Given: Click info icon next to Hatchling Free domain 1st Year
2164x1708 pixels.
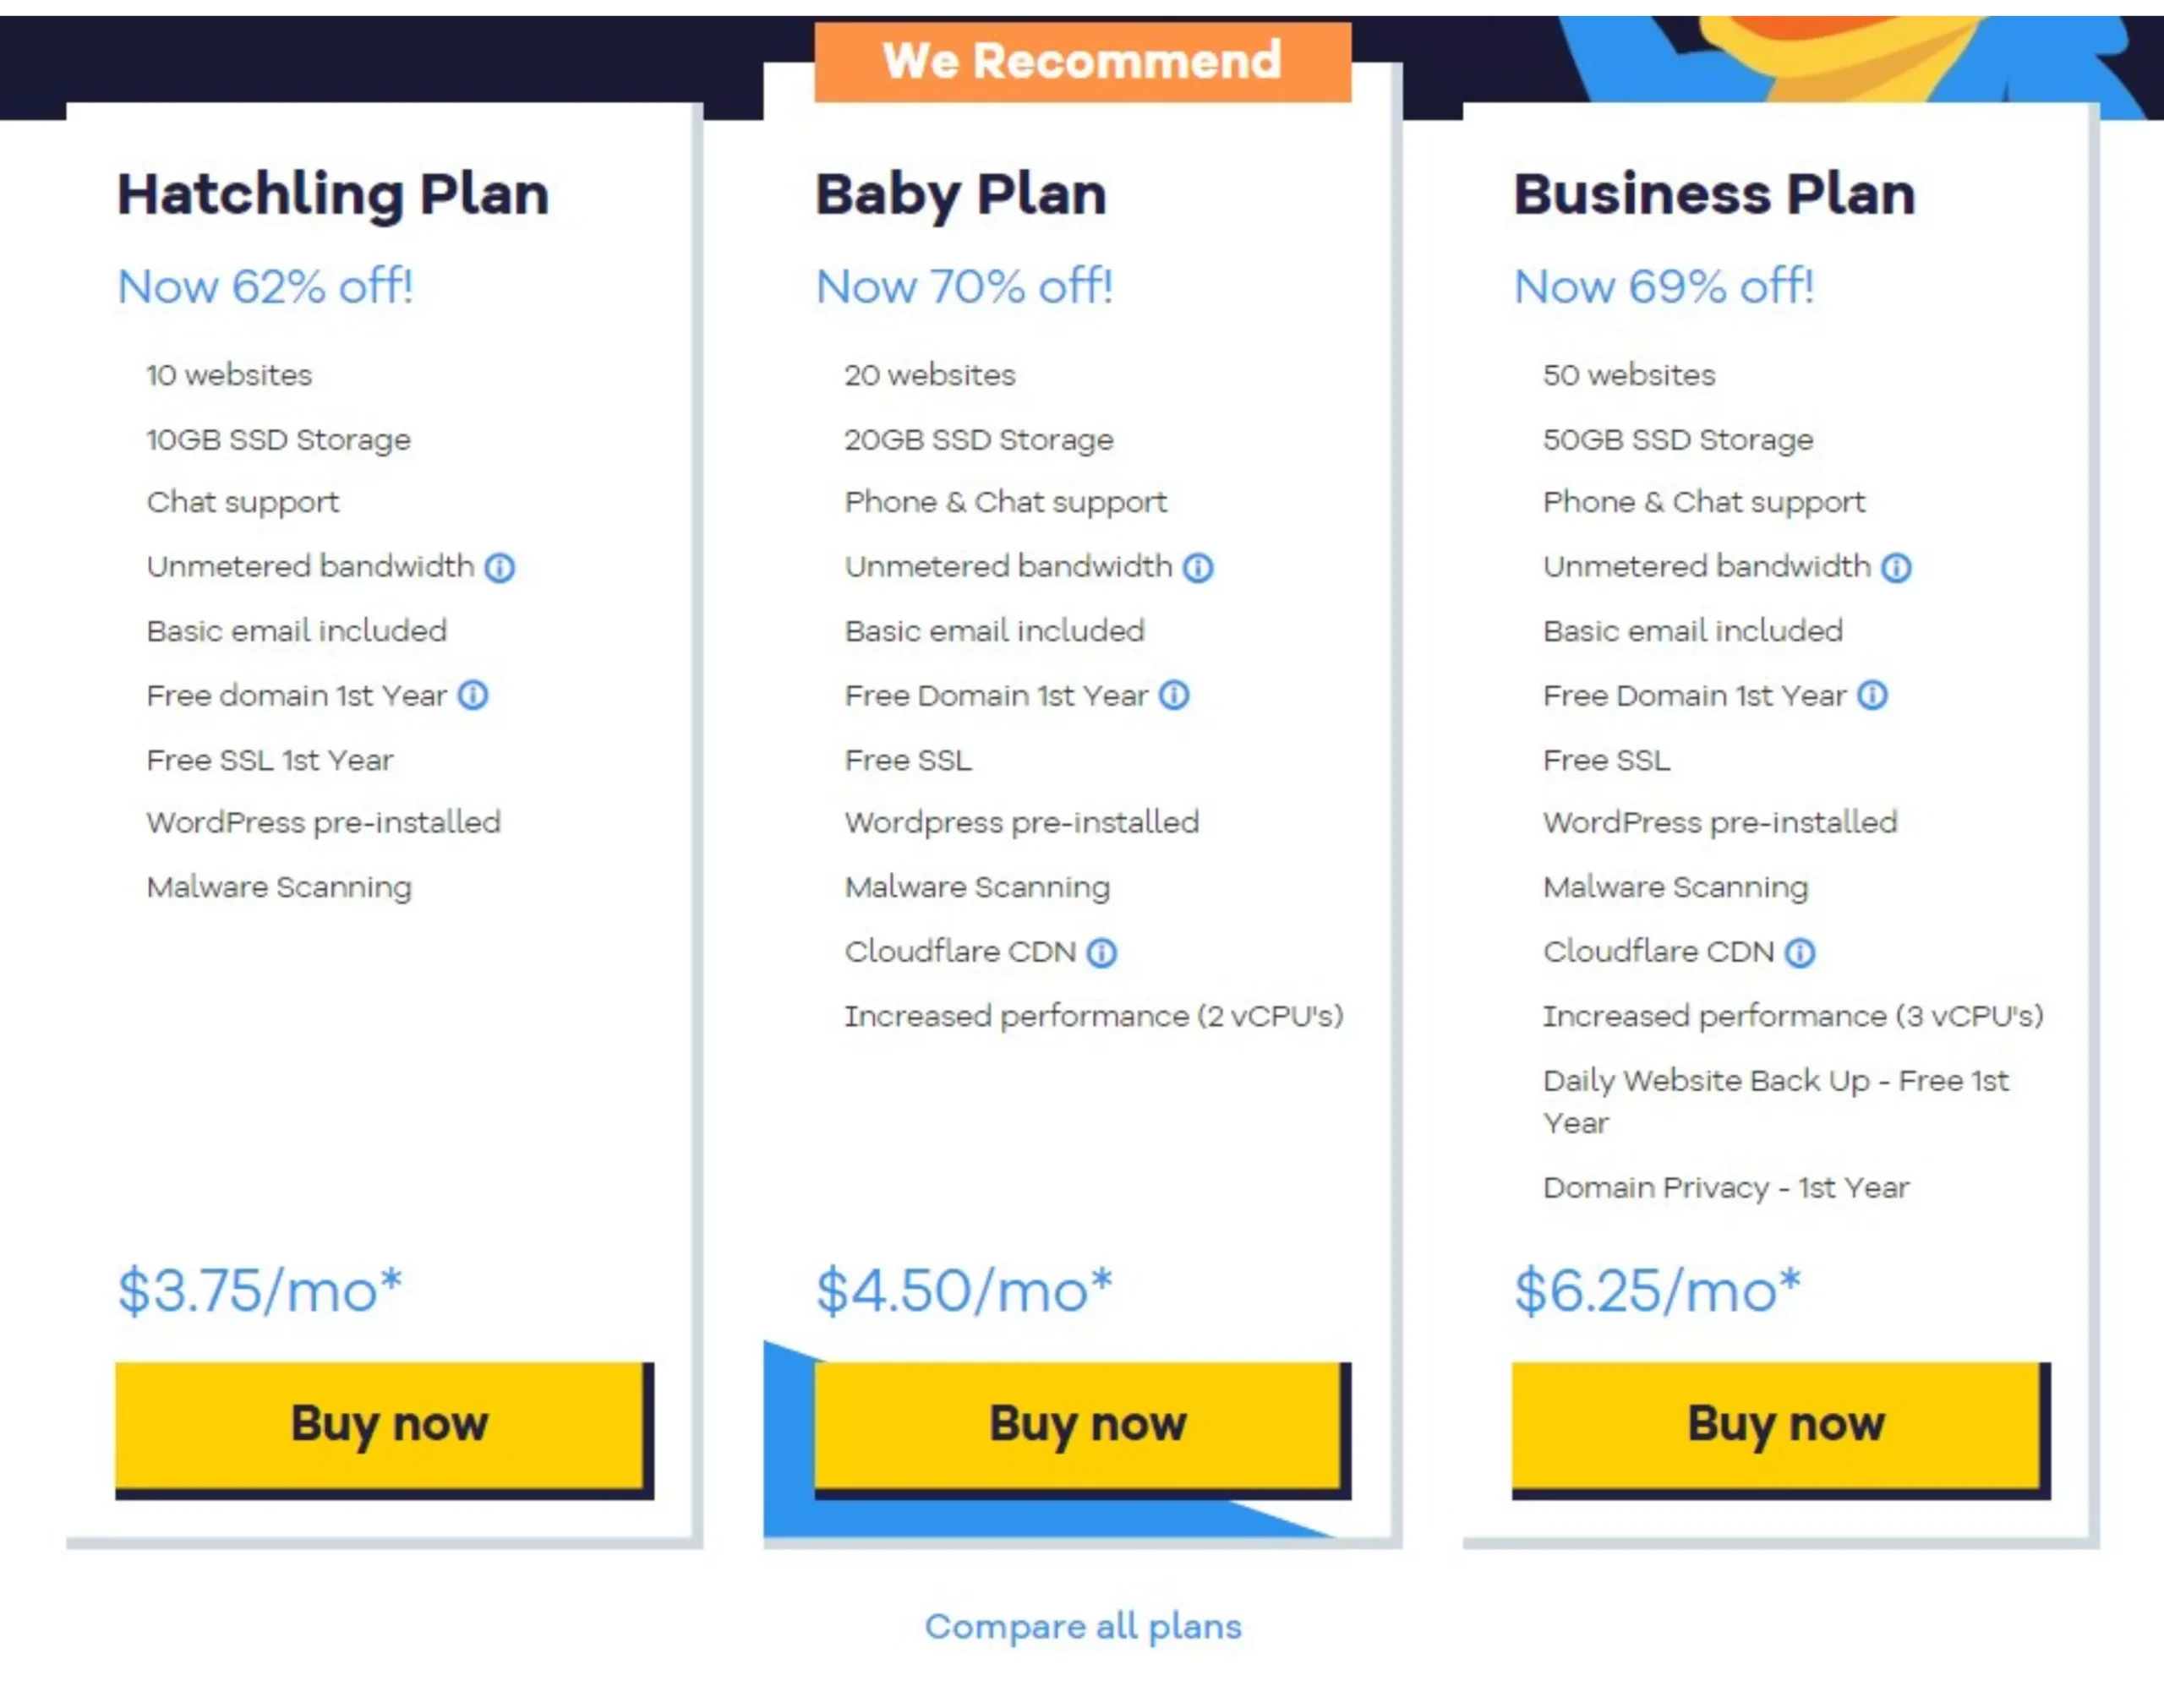Looking at the screenshot, I should (473, 695).
